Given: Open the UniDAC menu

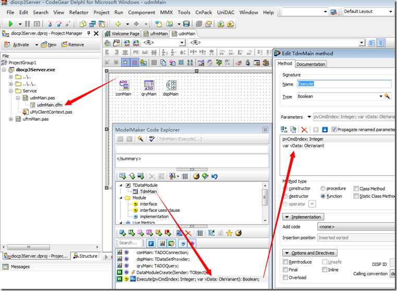Looking at the screenshot, I should point(225,12).
